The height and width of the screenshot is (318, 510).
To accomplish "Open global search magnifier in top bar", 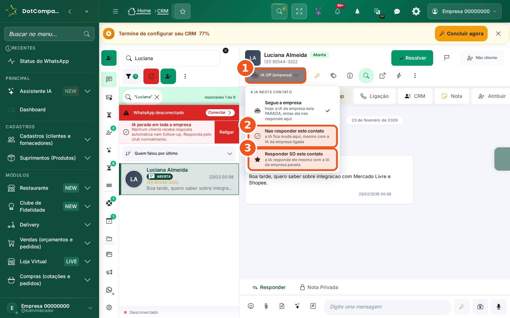I will 279,11.
